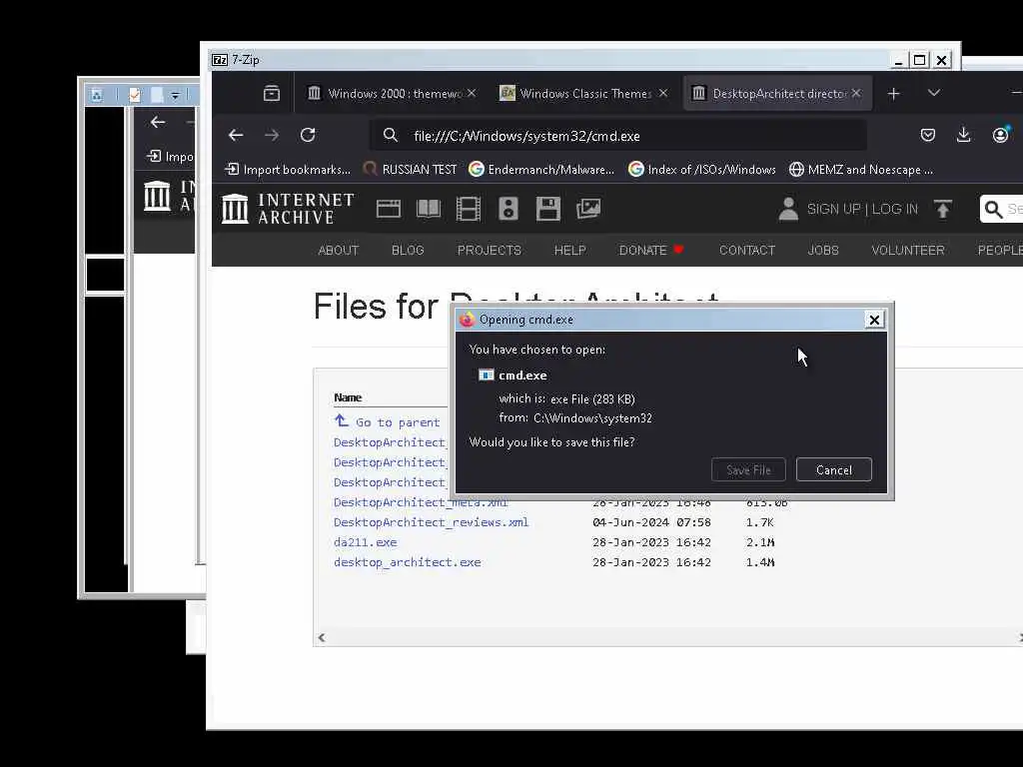Open the HELP menu item
1023x767 pixels.
[570, 251]
